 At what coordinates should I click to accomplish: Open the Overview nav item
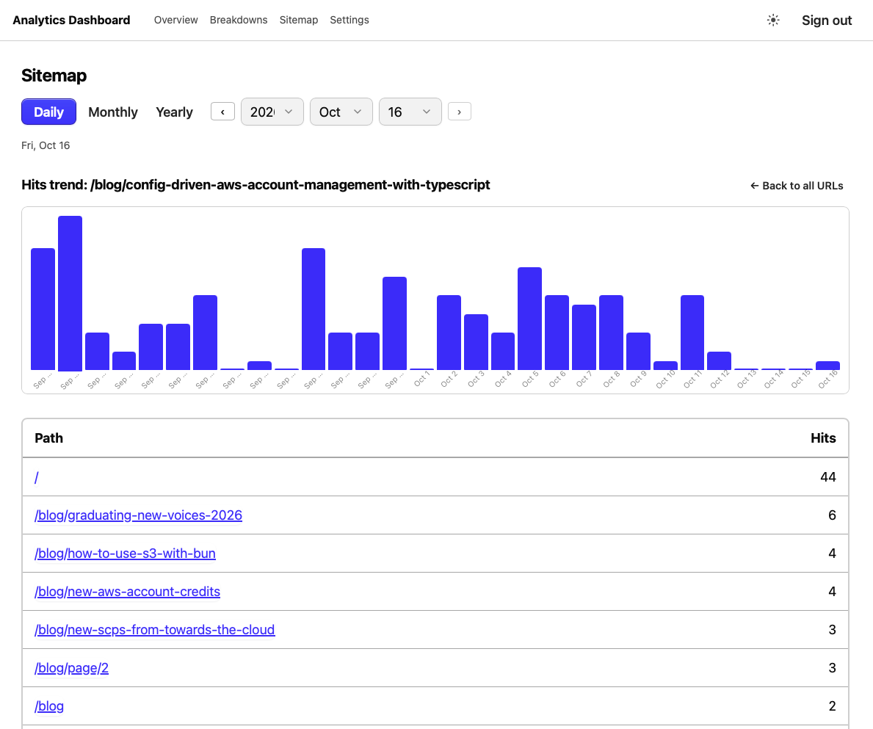tap(176, 20)
